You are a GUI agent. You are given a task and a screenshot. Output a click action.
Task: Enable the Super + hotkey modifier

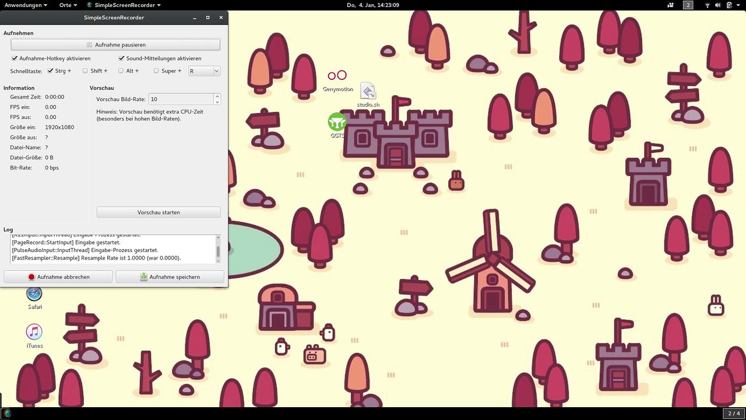(x=156, y=71)
